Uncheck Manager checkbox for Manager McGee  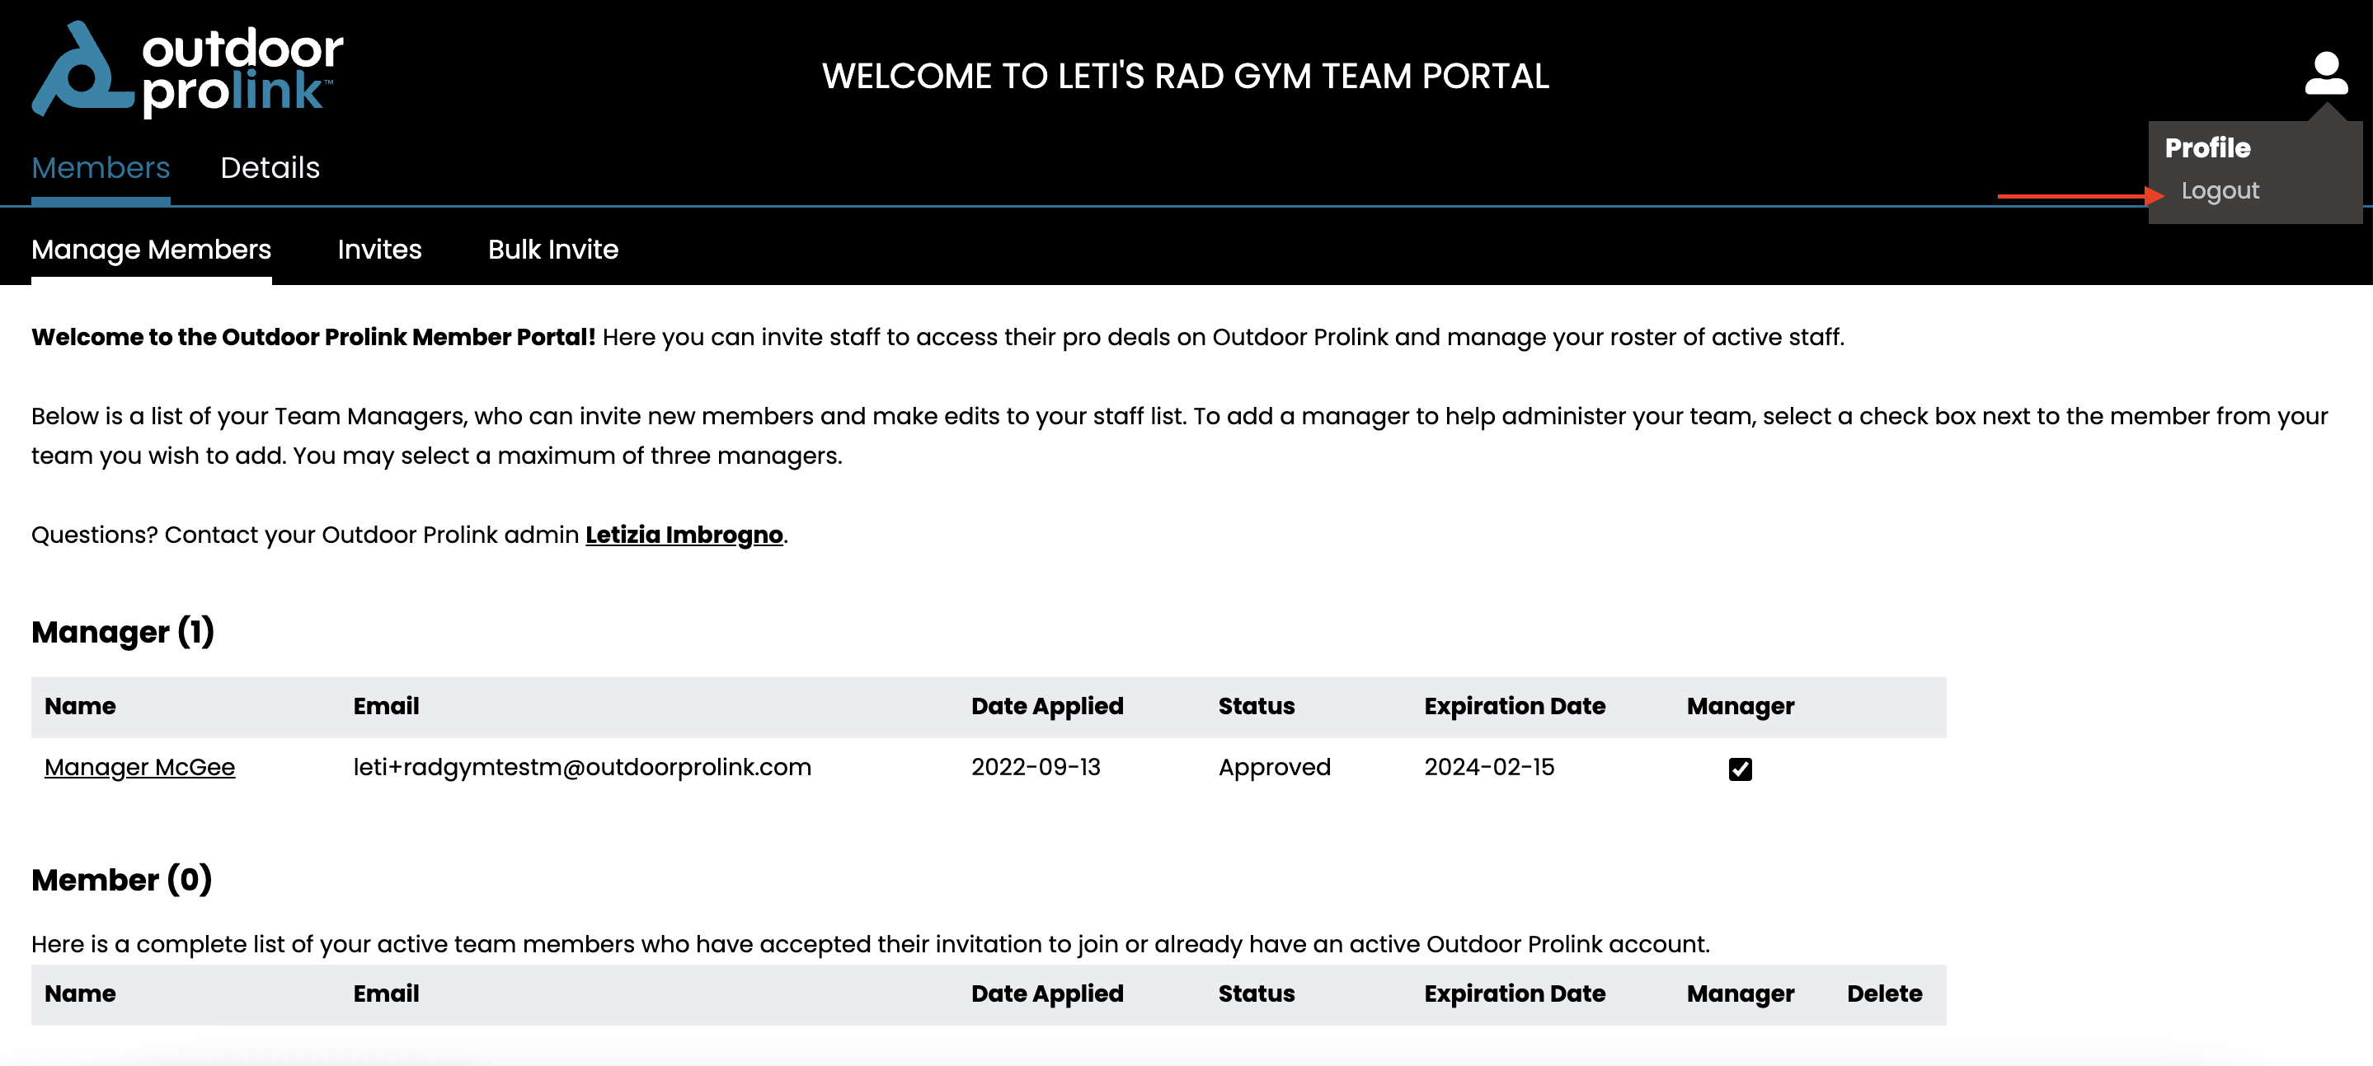tap(1739, 769)
